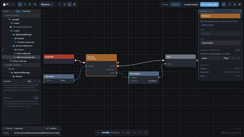Open Project panel more options menu
Image resolution: width=244 pixels, height=137 pixels.
(x=39, y=11)
